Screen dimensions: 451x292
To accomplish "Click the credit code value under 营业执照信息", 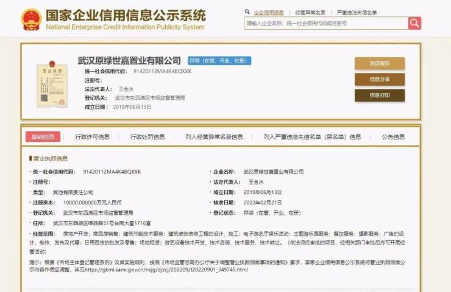I will pos(112,172).
